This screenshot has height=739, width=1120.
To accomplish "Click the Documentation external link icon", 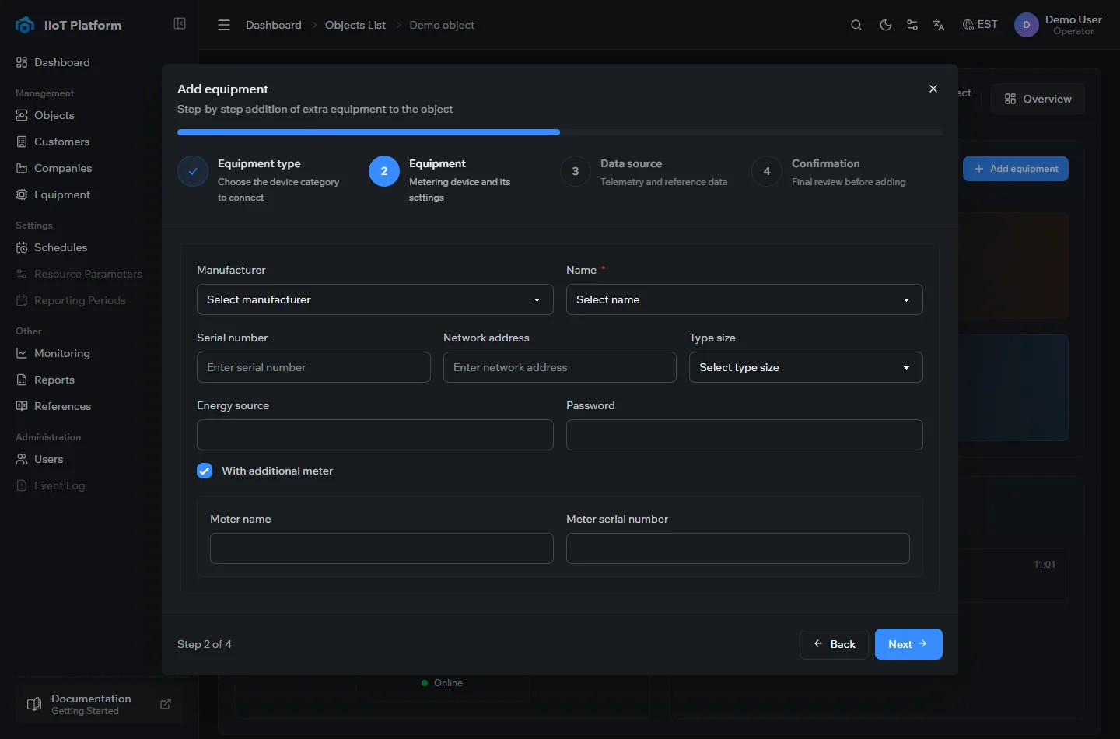I will (x=166, y=704).
